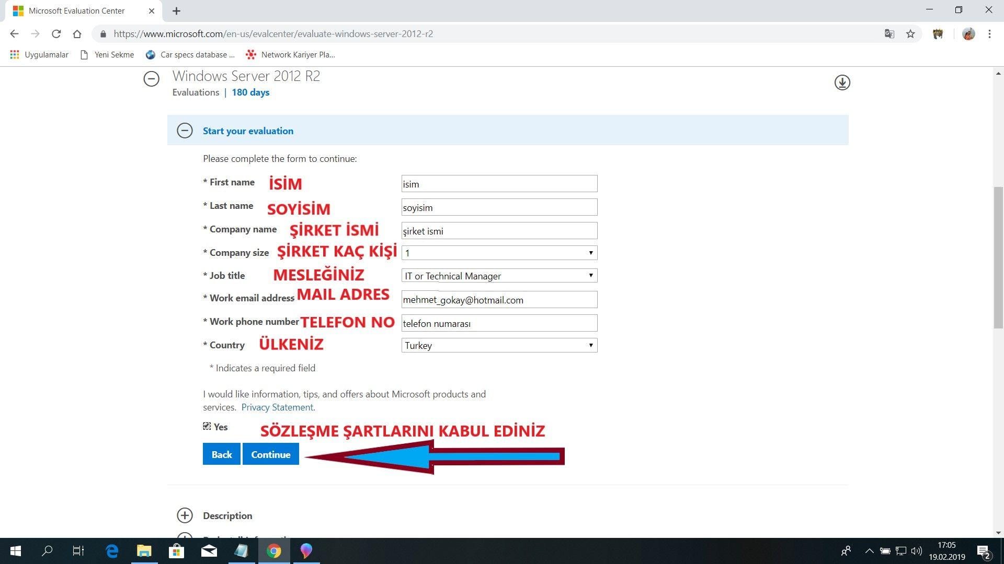The width and height of the screenshot is (1004, 564).
Task: Close the Microsoft Evaluation Center tab
Action: coord(152,11)
